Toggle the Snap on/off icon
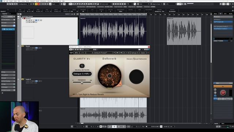This screenshot has height=132, width=234. pyautogui.click(x=135, y=4)
